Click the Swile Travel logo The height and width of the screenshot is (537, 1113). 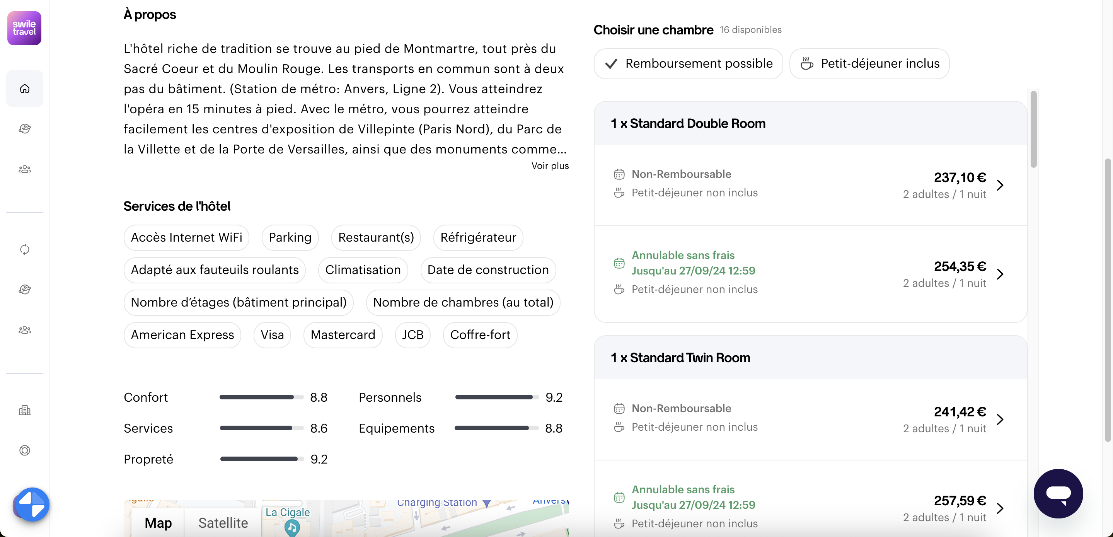pyautogui.click(x=24, y=28)
